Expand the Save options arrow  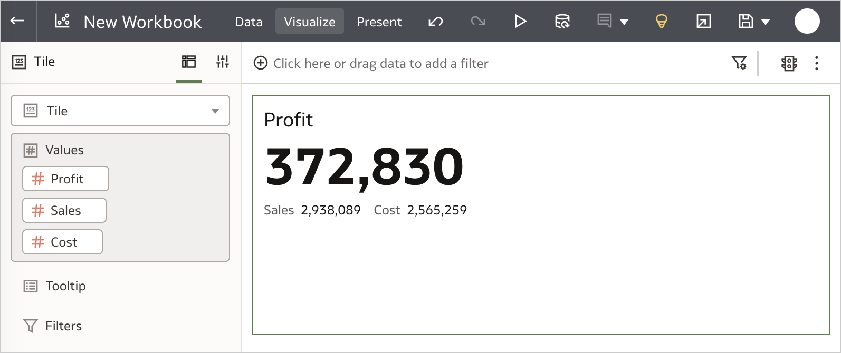pos(766,22)
